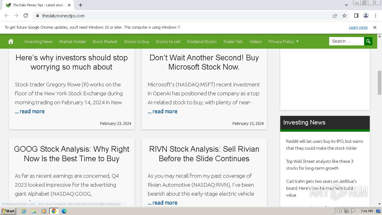Go to the site home icon
The width and height of the screenshot is (382, 215).
click(x=11, y=42)
